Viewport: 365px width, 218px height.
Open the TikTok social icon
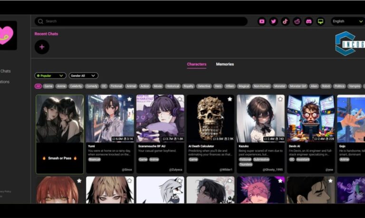[285, 21]
